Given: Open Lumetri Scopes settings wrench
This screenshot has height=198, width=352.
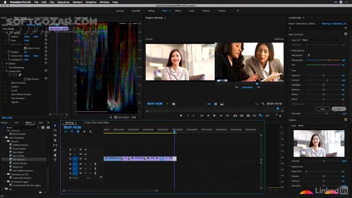Looking at the screenshot, I should coord(111,117).
